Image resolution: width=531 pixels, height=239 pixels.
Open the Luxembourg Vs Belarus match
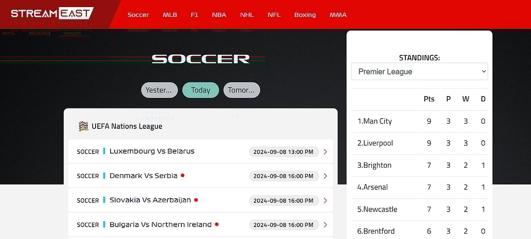152,151
